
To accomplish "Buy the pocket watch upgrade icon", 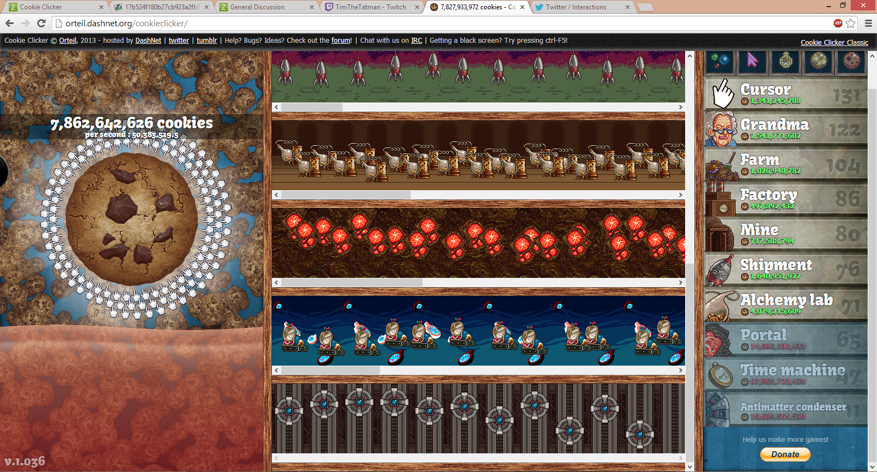I will coord(785,61).
